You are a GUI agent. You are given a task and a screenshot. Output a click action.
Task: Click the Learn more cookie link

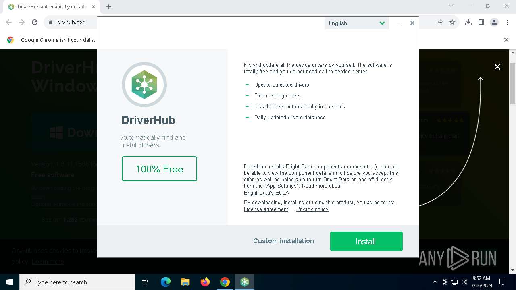tap(48, 261)
